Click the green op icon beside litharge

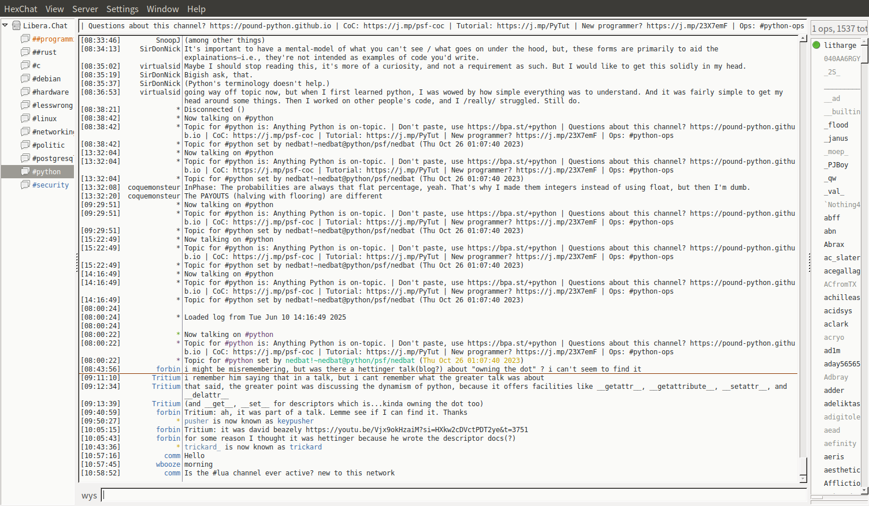pos(816,45)
